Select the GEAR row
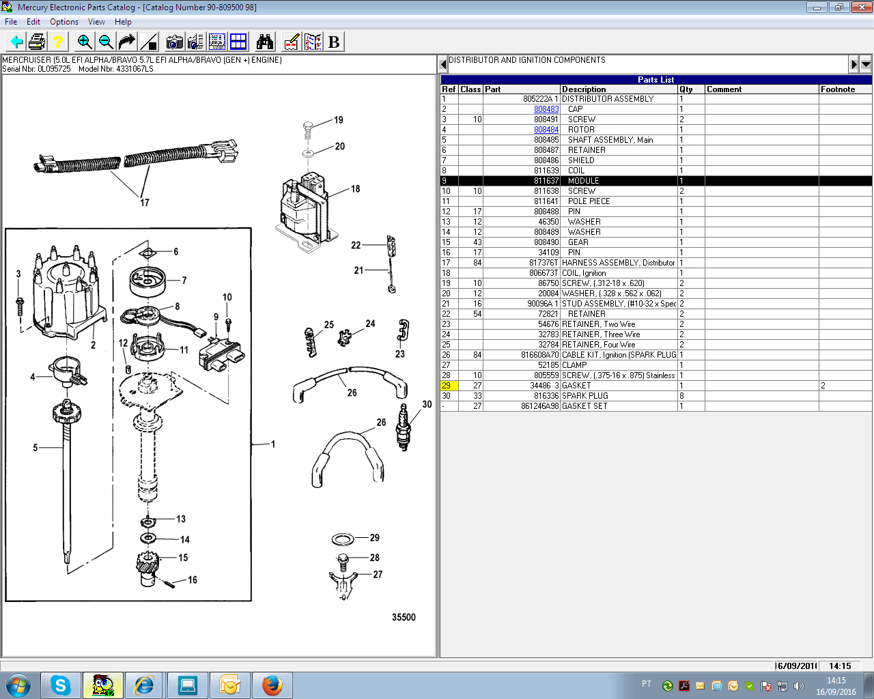This screenshot has height=699, width=874. [x=656, y=242]
